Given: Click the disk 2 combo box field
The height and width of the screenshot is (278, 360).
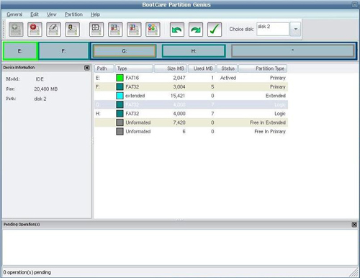Looking at the screenshot, I should pos(273,29).
